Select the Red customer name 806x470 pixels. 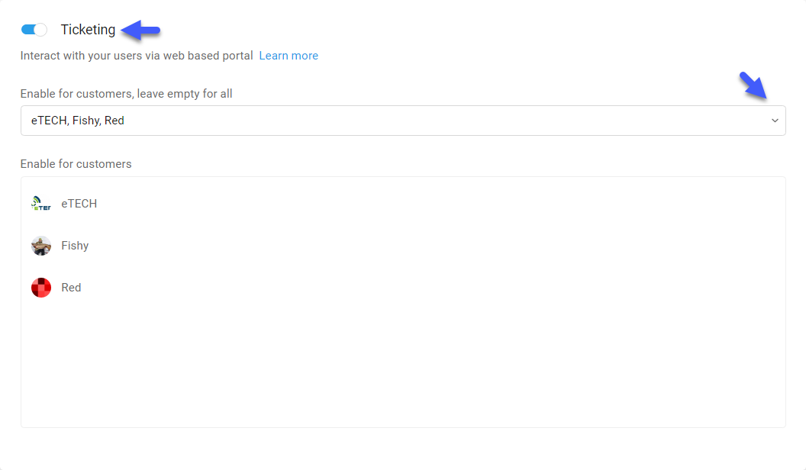(71, 288)
